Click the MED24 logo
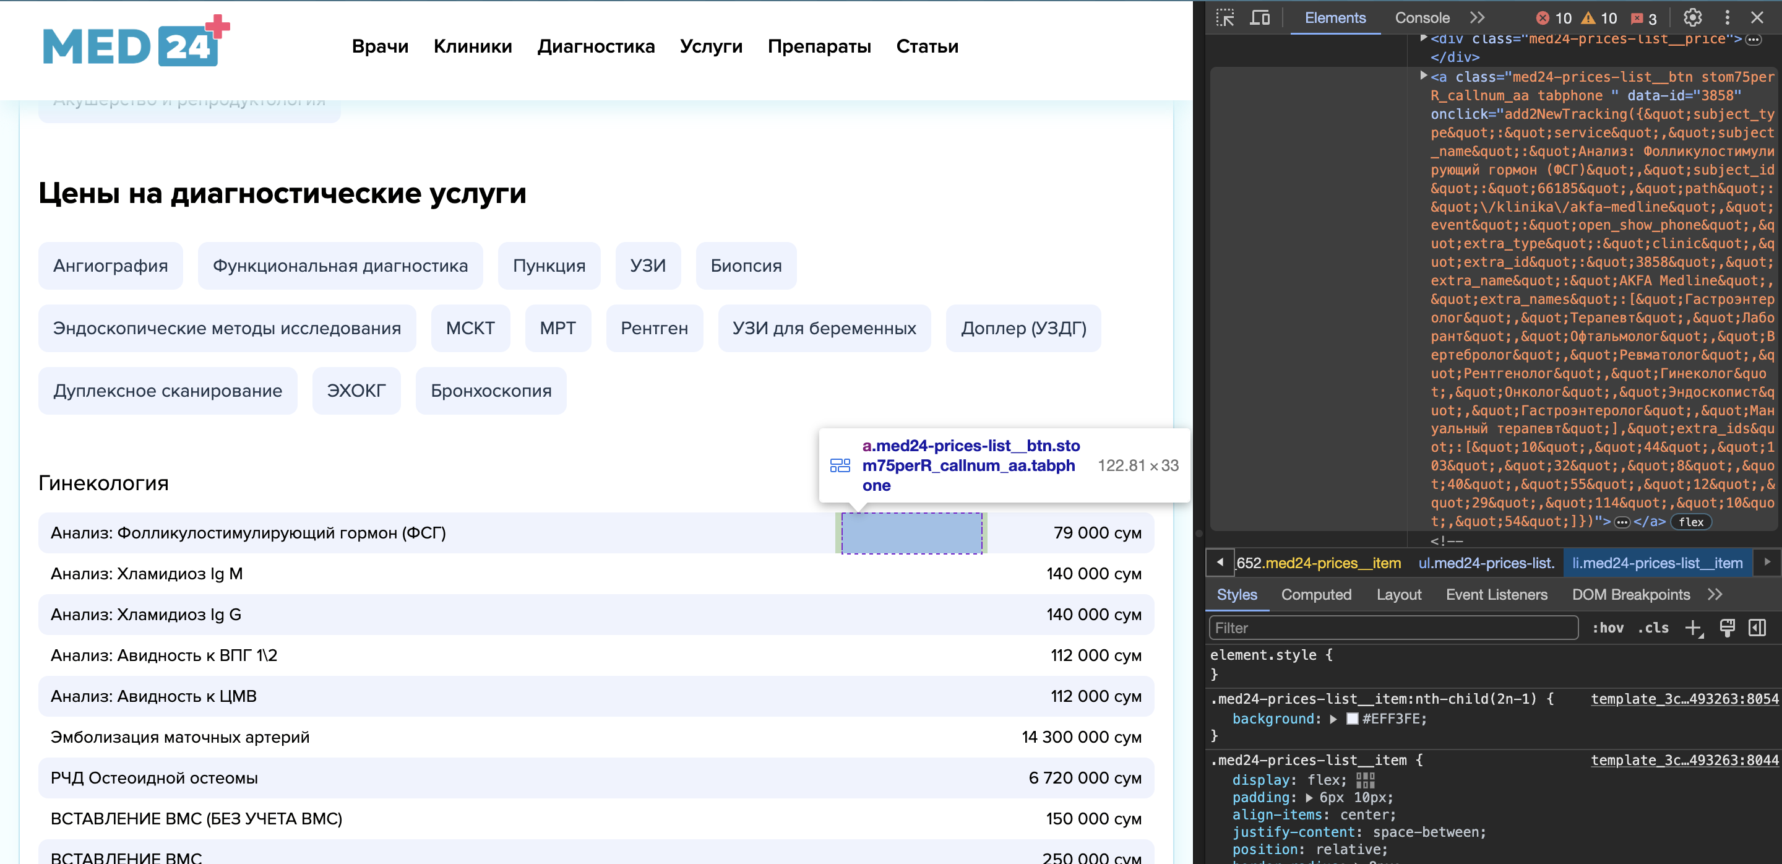The height and width of the screenshot is (864, 1782). (x=136, y=43)
